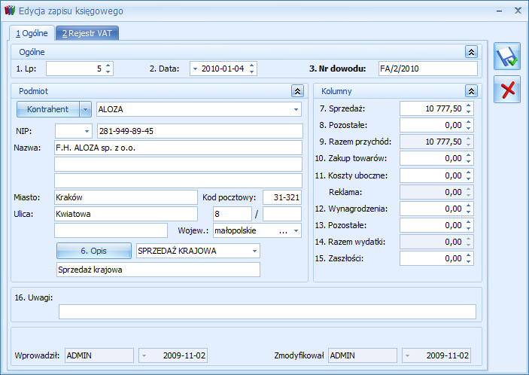The height and width of the screenshot is (375, 529).
Task: Click the Lp stepper arrows
Action: pyautogui.click(x=108, y=69)
